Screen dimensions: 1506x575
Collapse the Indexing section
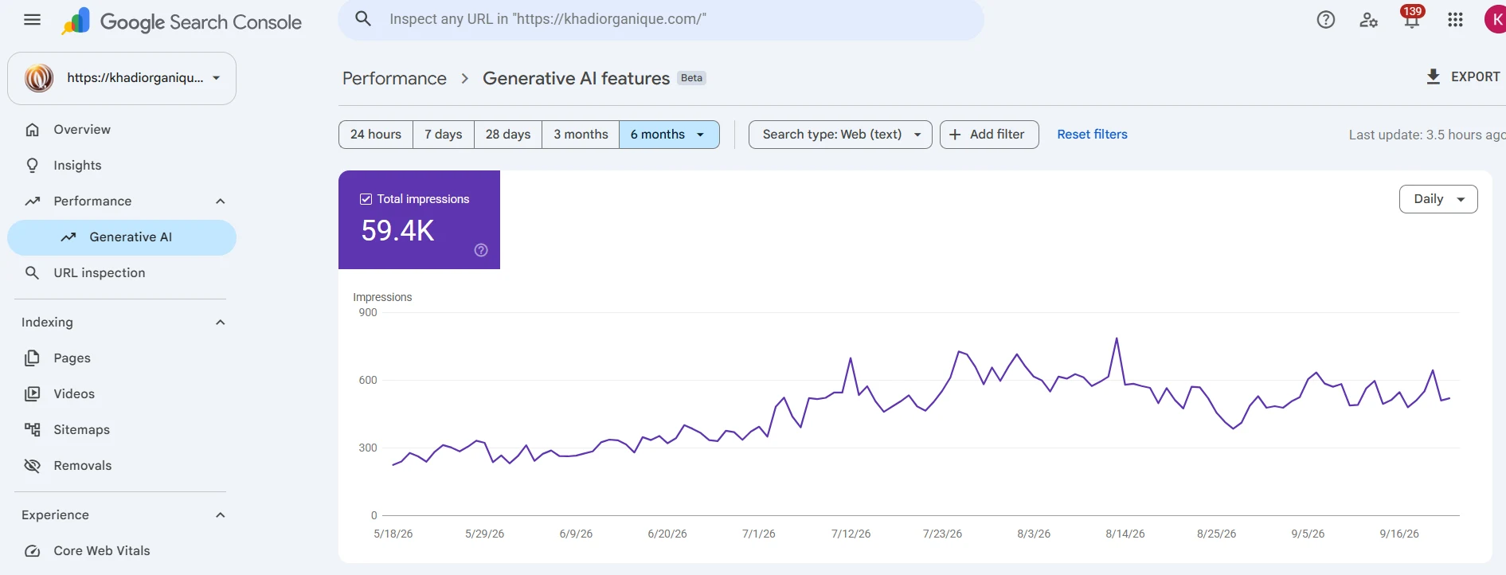tap(221, 323)
